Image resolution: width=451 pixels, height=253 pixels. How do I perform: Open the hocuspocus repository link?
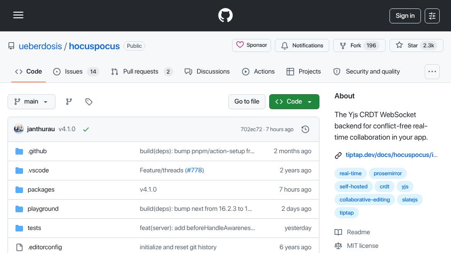94,46
